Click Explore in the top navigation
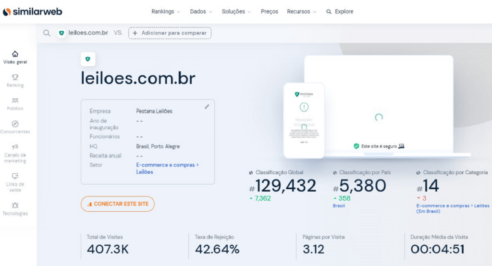The height and width of the screenshot is (266, 492). coord(340,12)
